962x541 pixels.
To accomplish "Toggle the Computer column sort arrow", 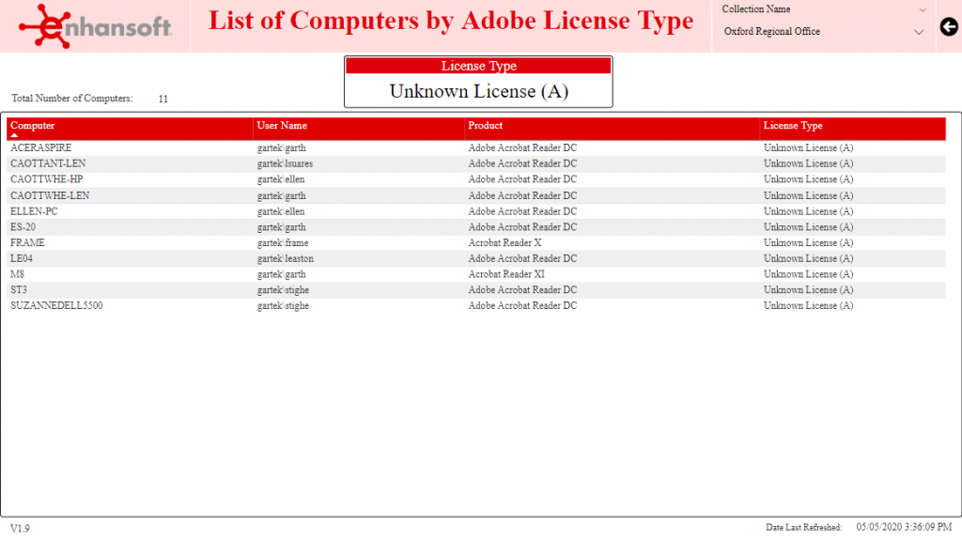I will tap(14, 135).
